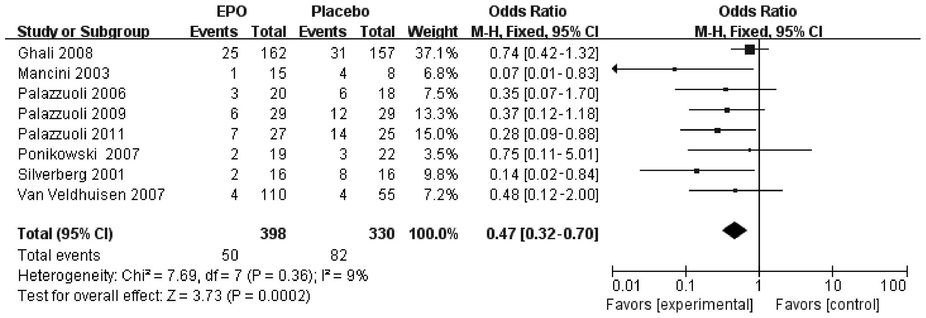Viewport: 926px width, 318px height.
Task: Click the Placebo group heading
Action: click(x=340, y=11)
